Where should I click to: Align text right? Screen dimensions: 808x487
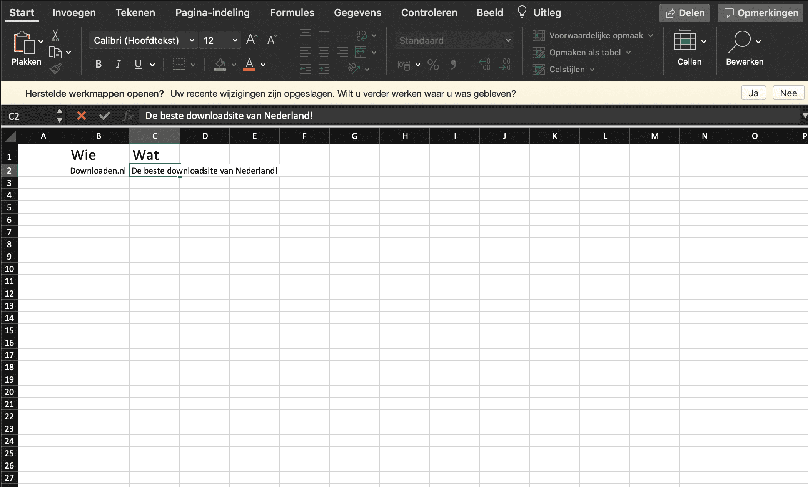click(x=342, y=52)
